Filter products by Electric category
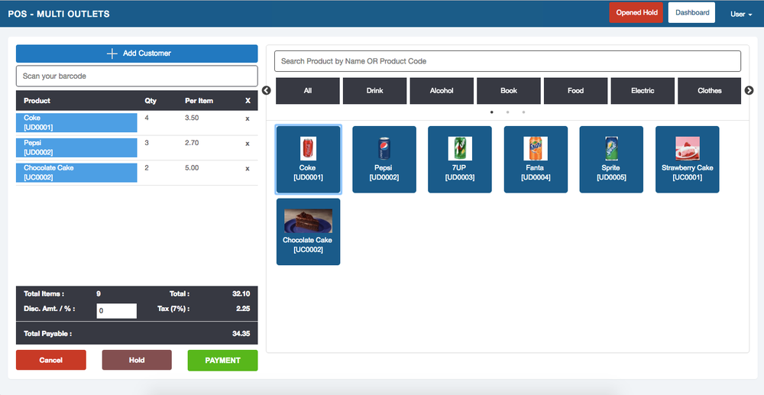Image resolution: width=764 pixels, height=395 pixels. click(x=643, y=91)
